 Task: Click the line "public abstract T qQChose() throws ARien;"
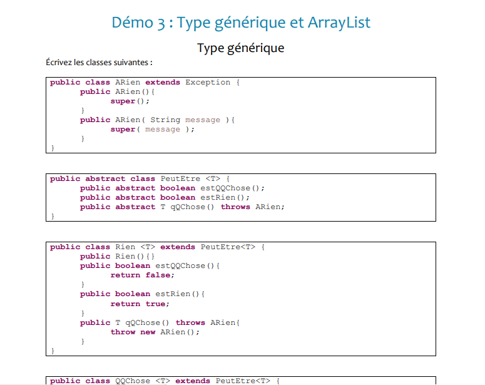pos(182,207)
